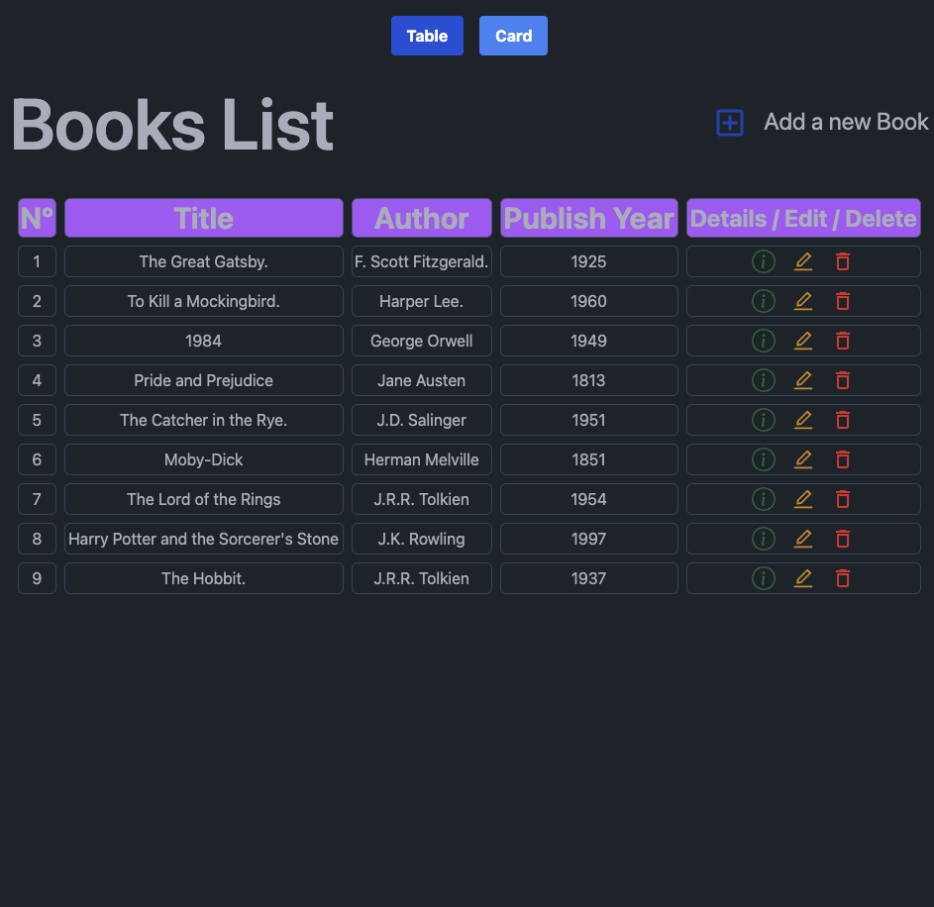Select the 'F. Scott Fitzgerald.' author cell
The image size is (934, 907).
(422, 261)
